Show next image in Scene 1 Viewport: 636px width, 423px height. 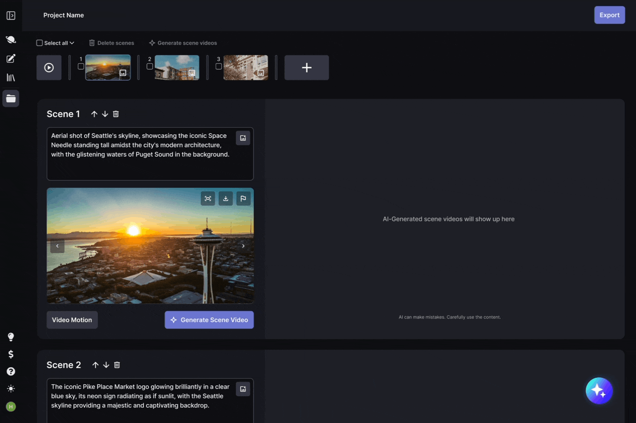[243, 246]
